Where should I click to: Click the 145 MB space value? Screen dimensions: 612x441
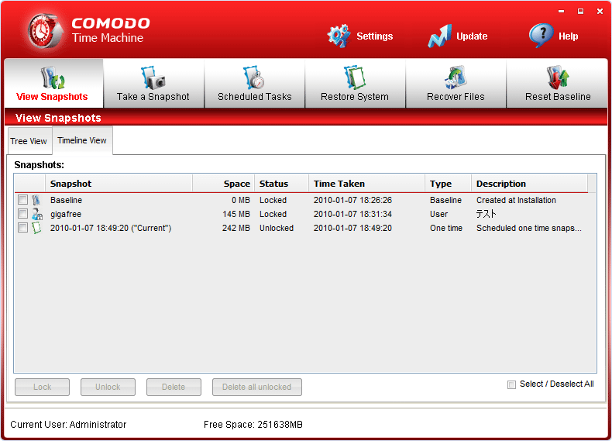click(236, 214)
